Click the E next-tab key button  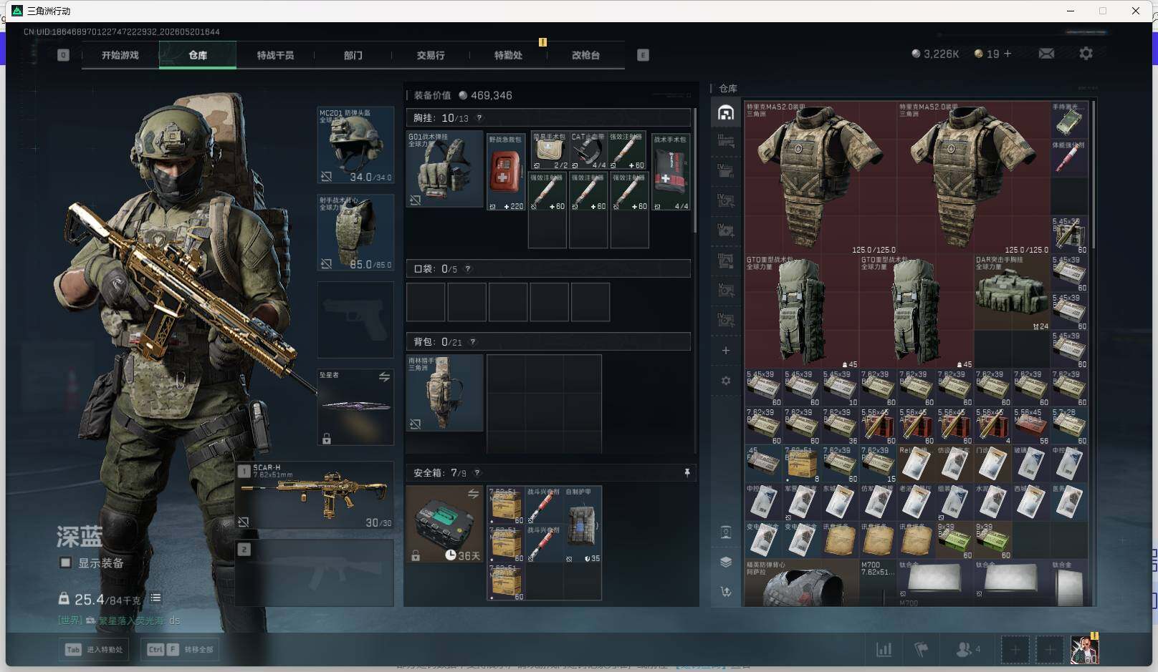pos(643,55)
